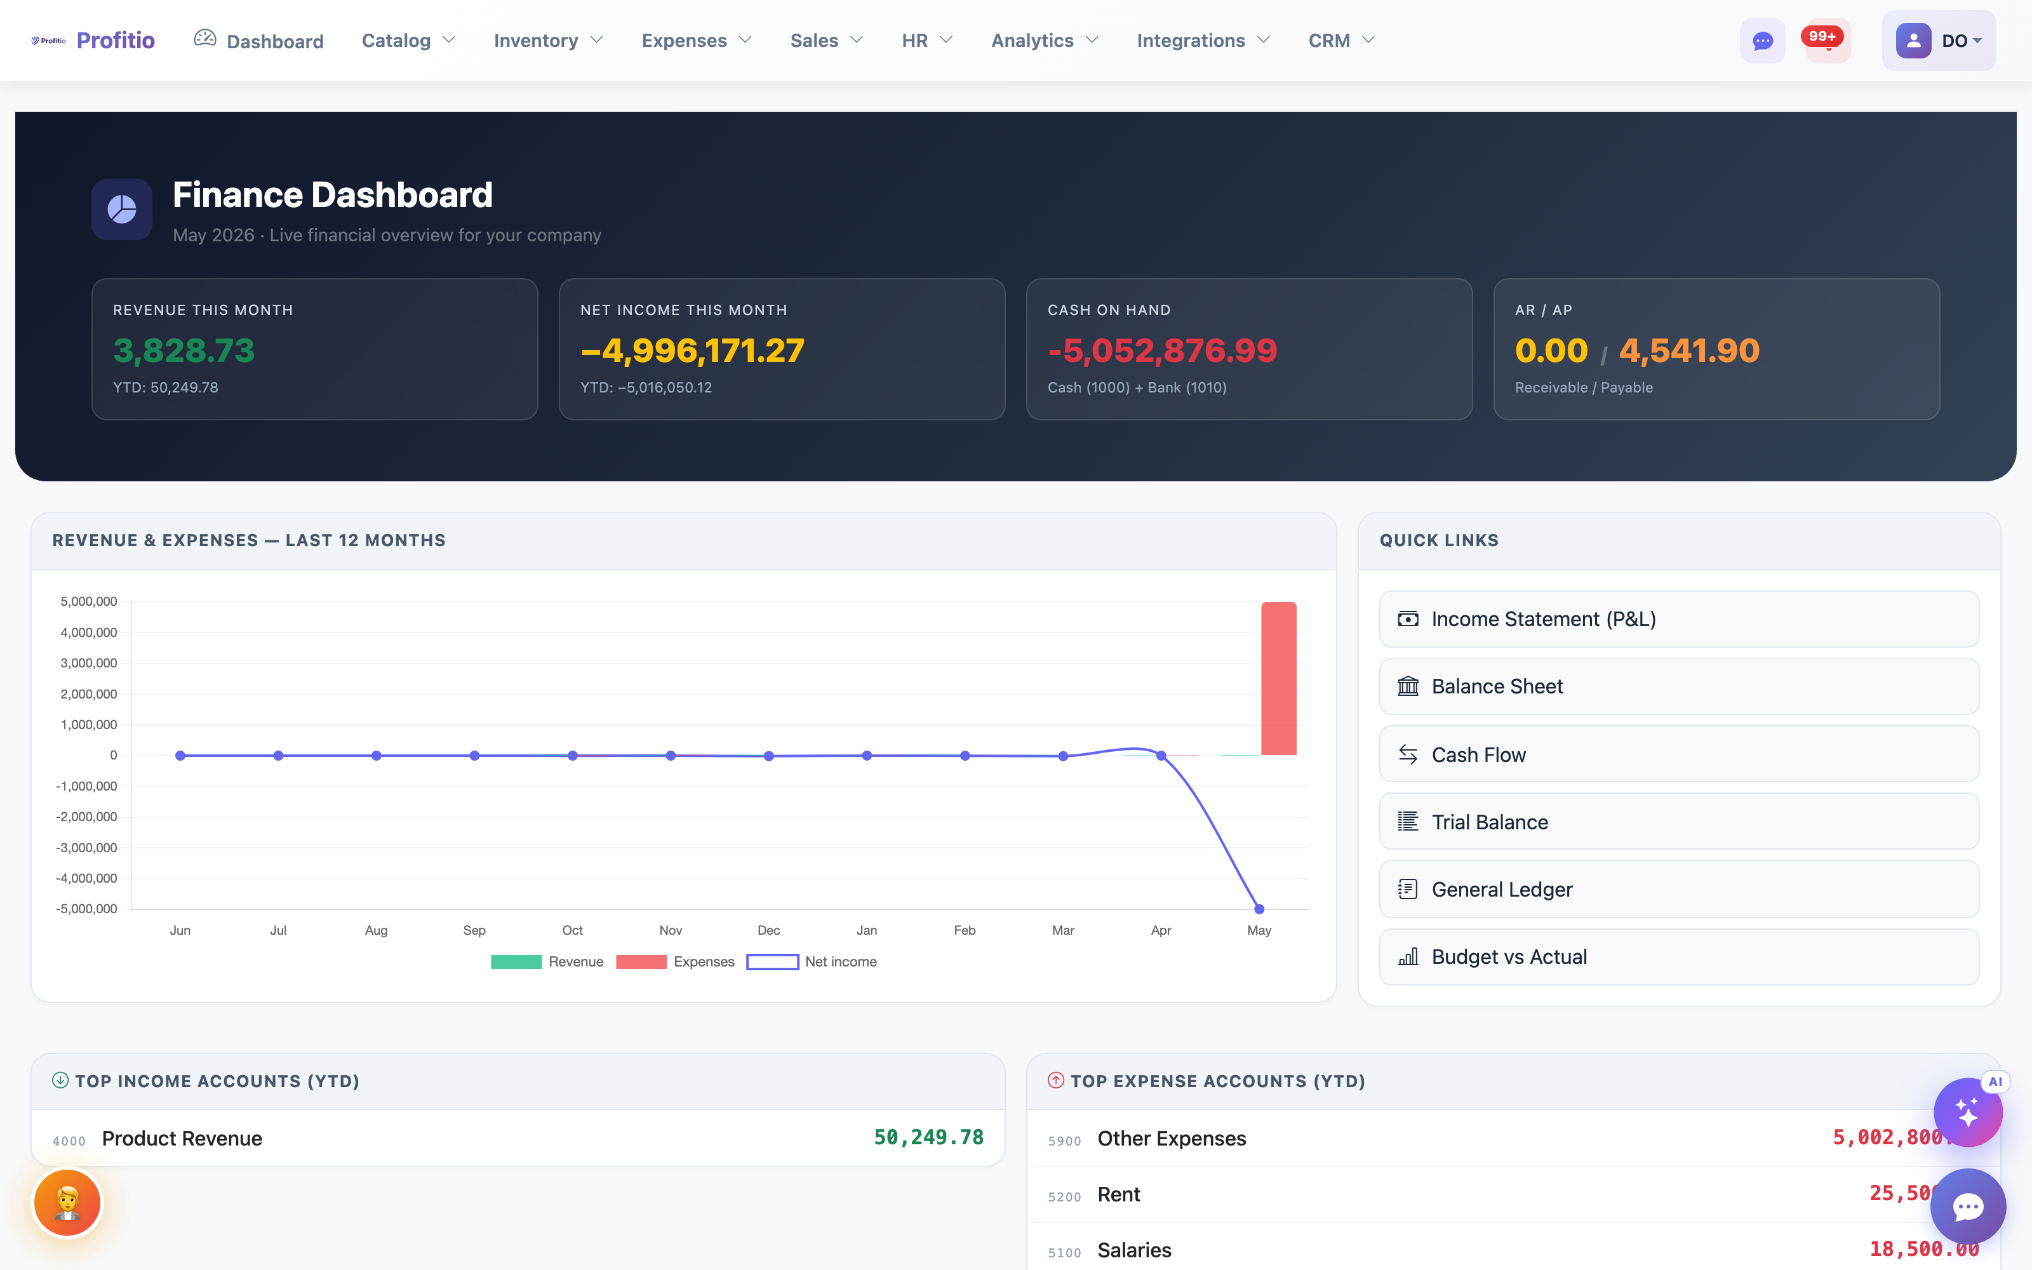Click the Top Income Accounts down-arrow icon
2032x1270 pixels.
tap(60, 1080)
